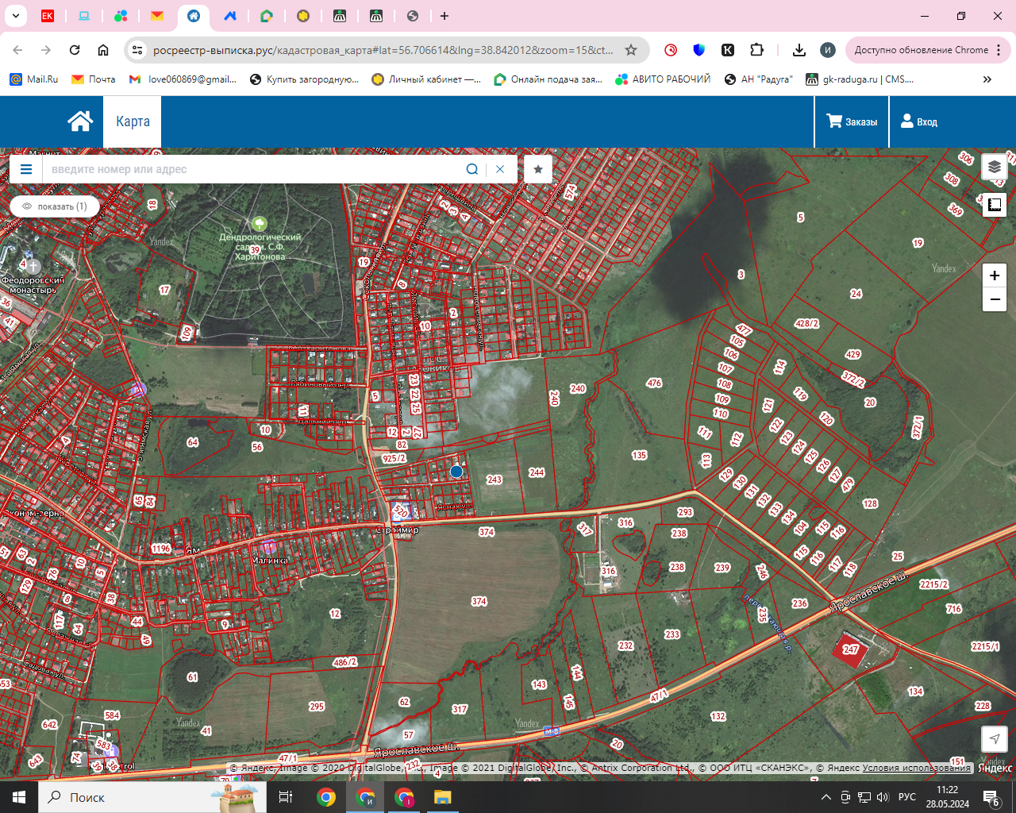Open the map layers switcher icon
Image resolution: width=1016 pixels, height=813 pixels.
(994, 167)
